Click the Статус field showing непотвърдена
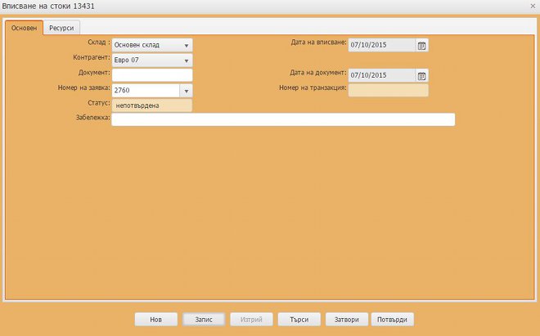The height and width of the screenshot is (336, 540). [x=151, y=105]
